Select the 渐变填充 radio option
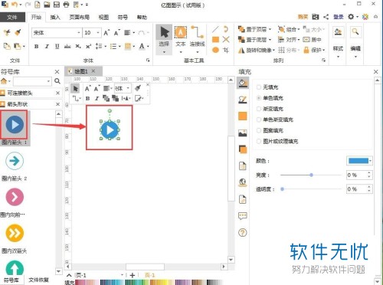 [259, 109]
